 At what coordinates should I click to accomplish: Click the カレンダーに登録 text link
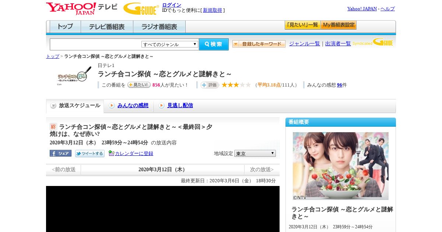click(x=134, y=154)
